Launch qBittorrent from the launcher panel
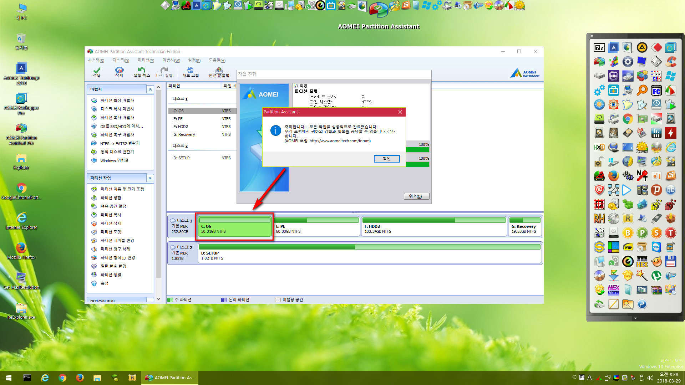The width and height of the screenshot is (685, 385). click(x=670, y=190)
